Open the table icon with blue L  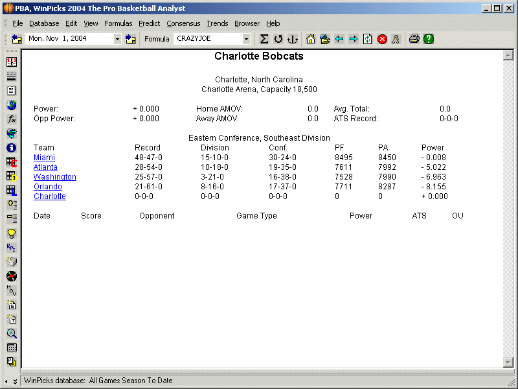12,190
